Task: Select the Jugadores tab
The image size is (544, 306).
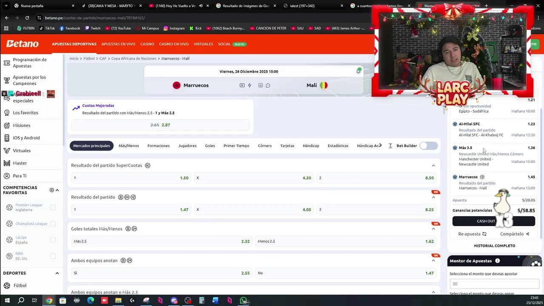Action: click(x=187, y=146)
